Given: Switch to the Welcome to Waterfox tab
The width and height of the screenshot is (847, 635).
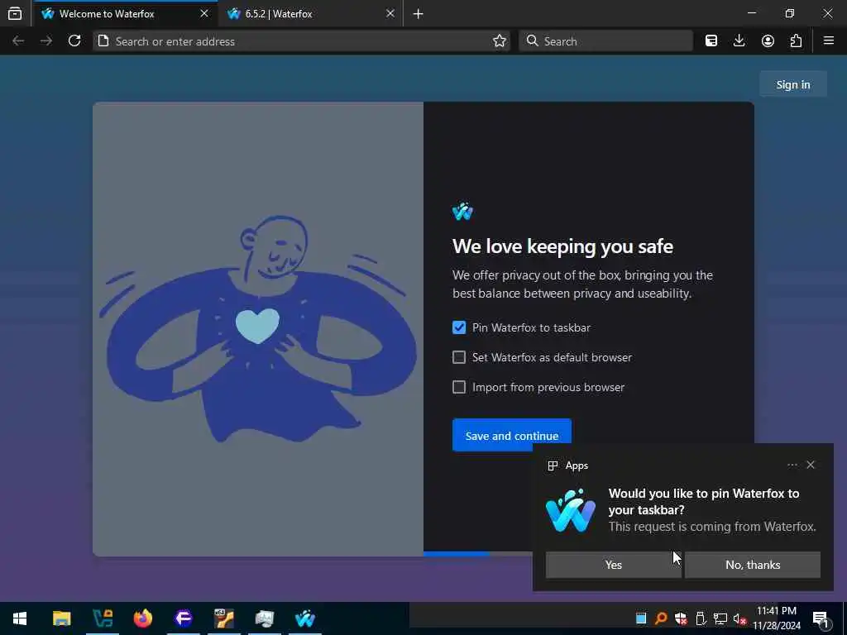Looking at the screenshot, I should 126,14.
